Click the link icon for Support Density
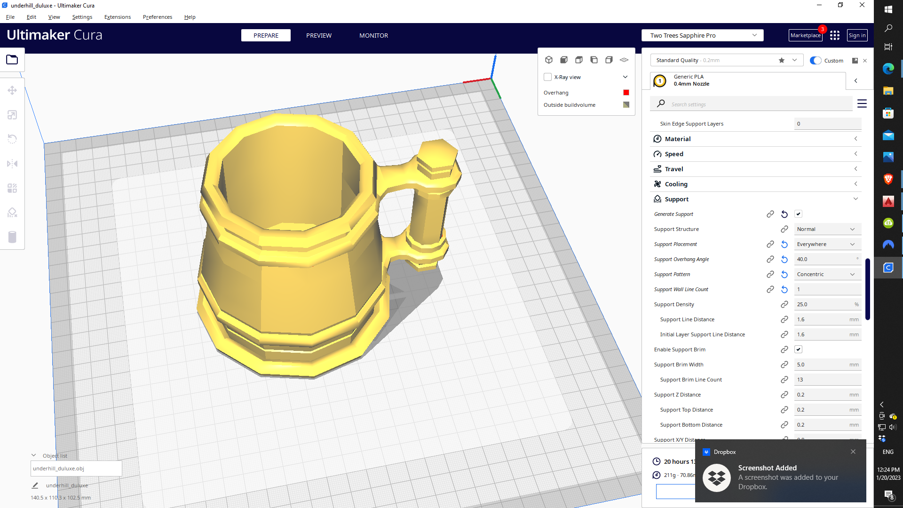 point(784,304)
